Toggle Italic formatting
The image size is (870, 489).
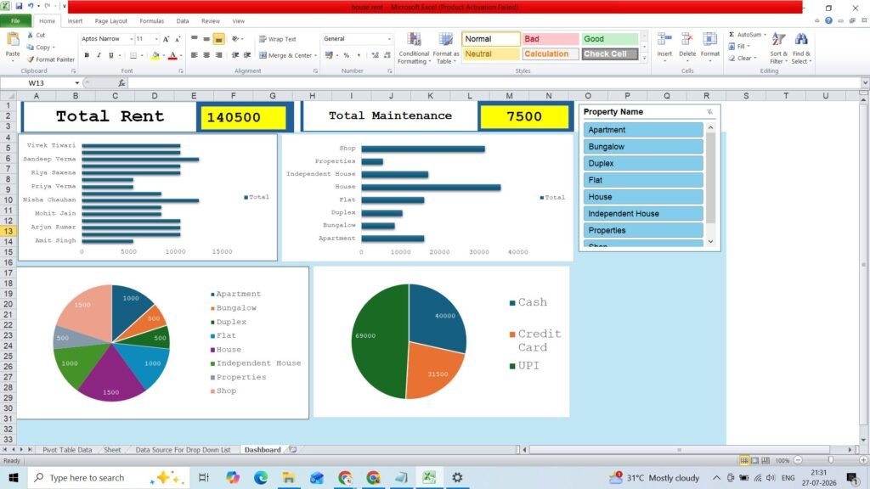coord(99,55)
